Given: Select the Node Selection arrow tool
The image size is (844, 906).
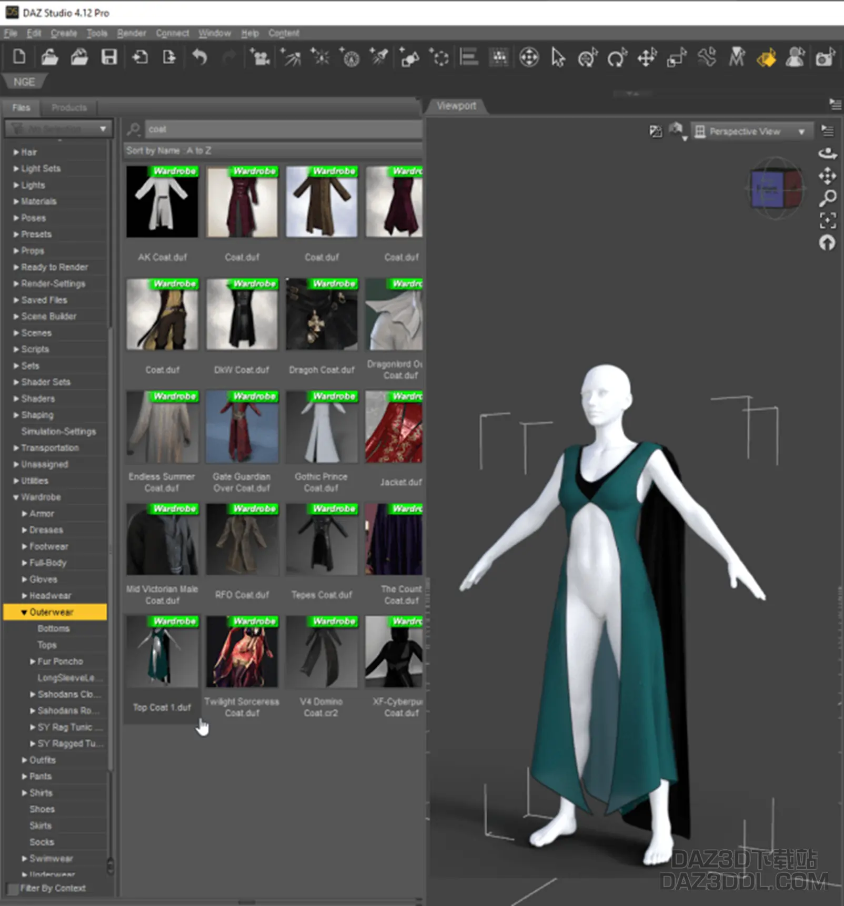Looking at the screenshot, I should tap(558, 57).
